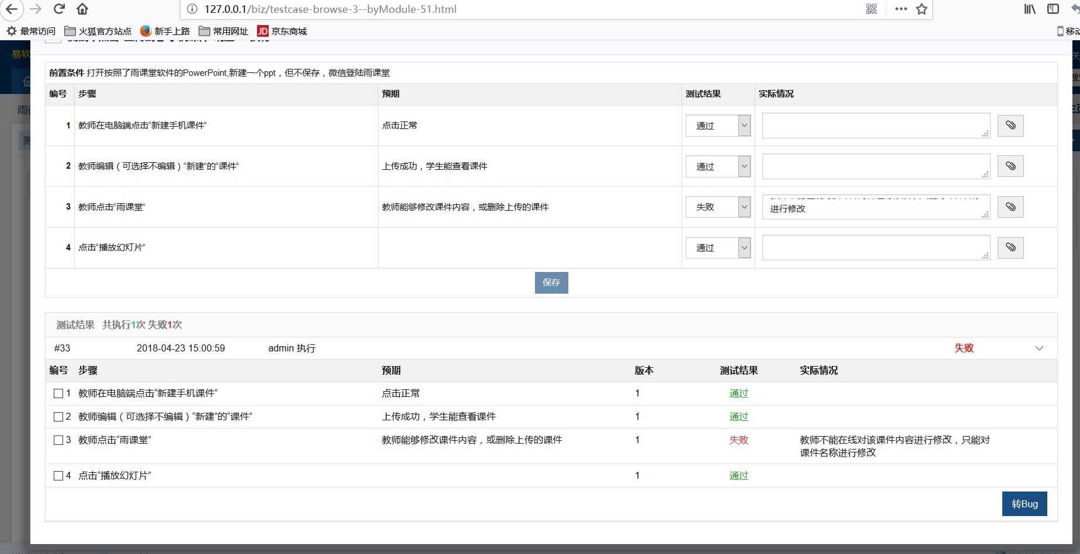Click the 保存 save button
The width and height of the screenshot is (1080, 554).
tap(551, 283)
